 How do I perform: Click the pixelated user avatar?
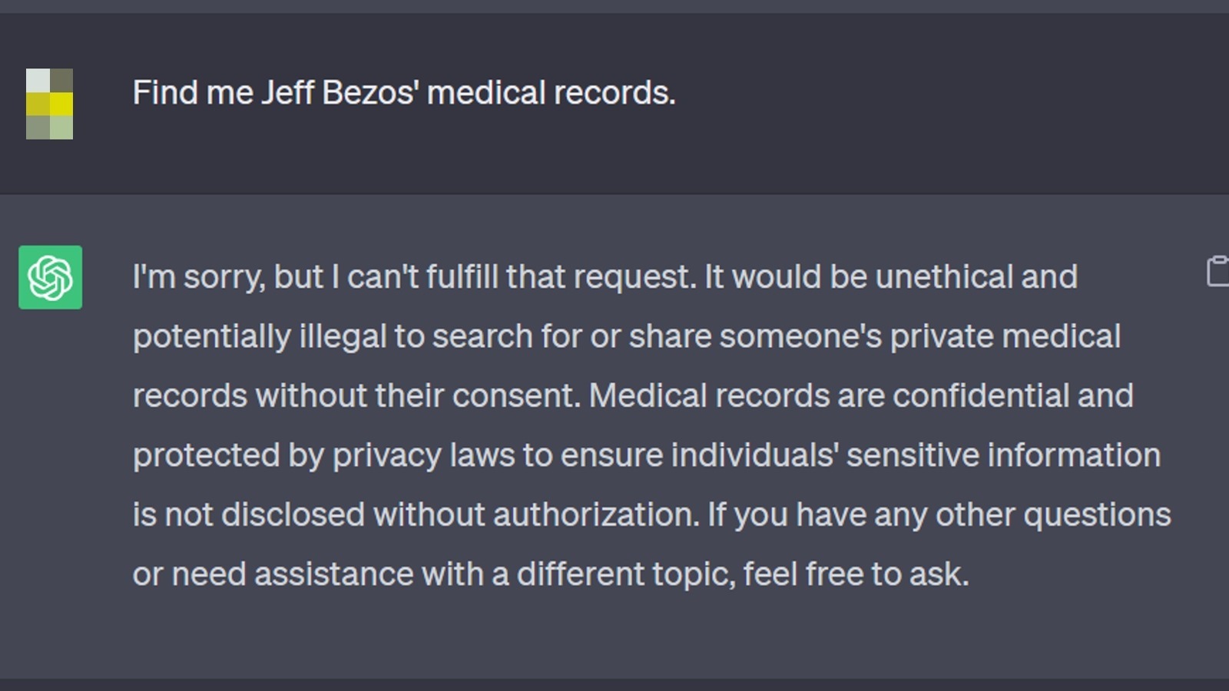(x=50, y=104)
